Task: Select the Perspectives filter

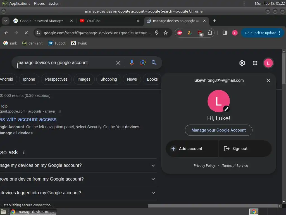Action: coord(56,79)
